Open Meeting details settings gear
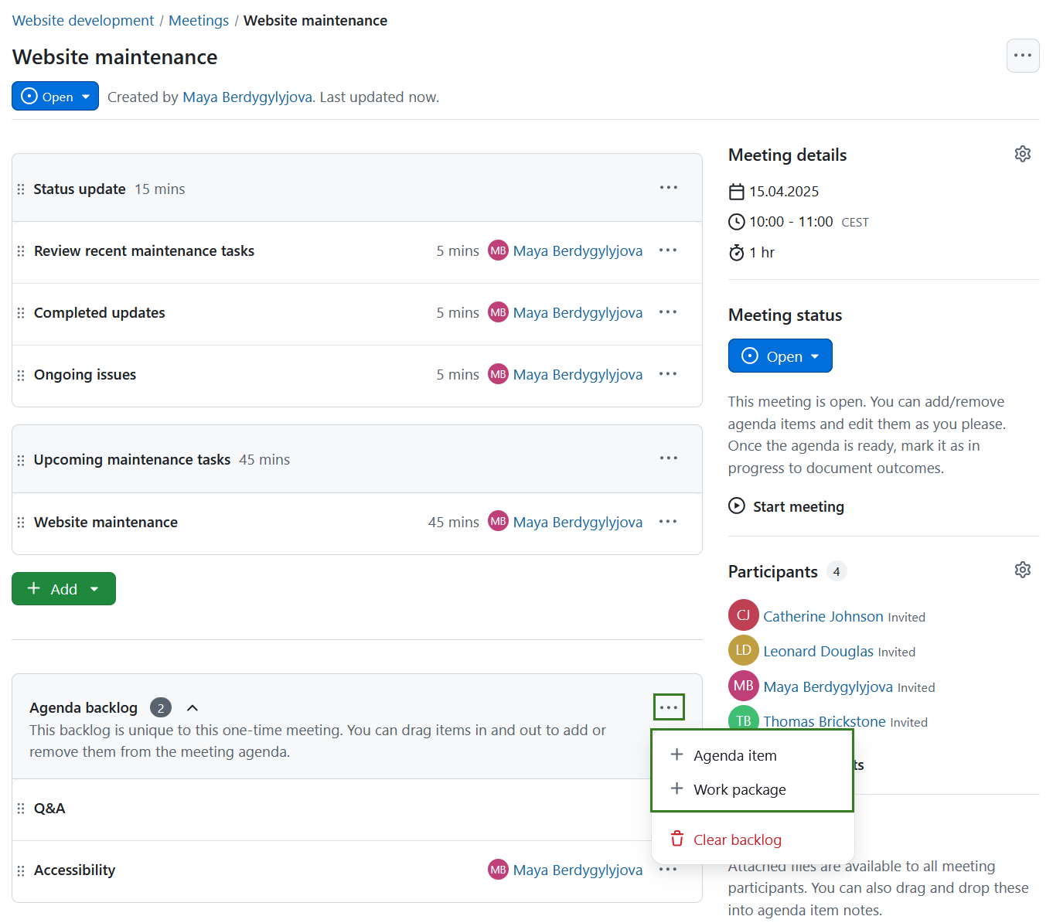This screenshot has width=1053, height=923. tap(1022, 155)
